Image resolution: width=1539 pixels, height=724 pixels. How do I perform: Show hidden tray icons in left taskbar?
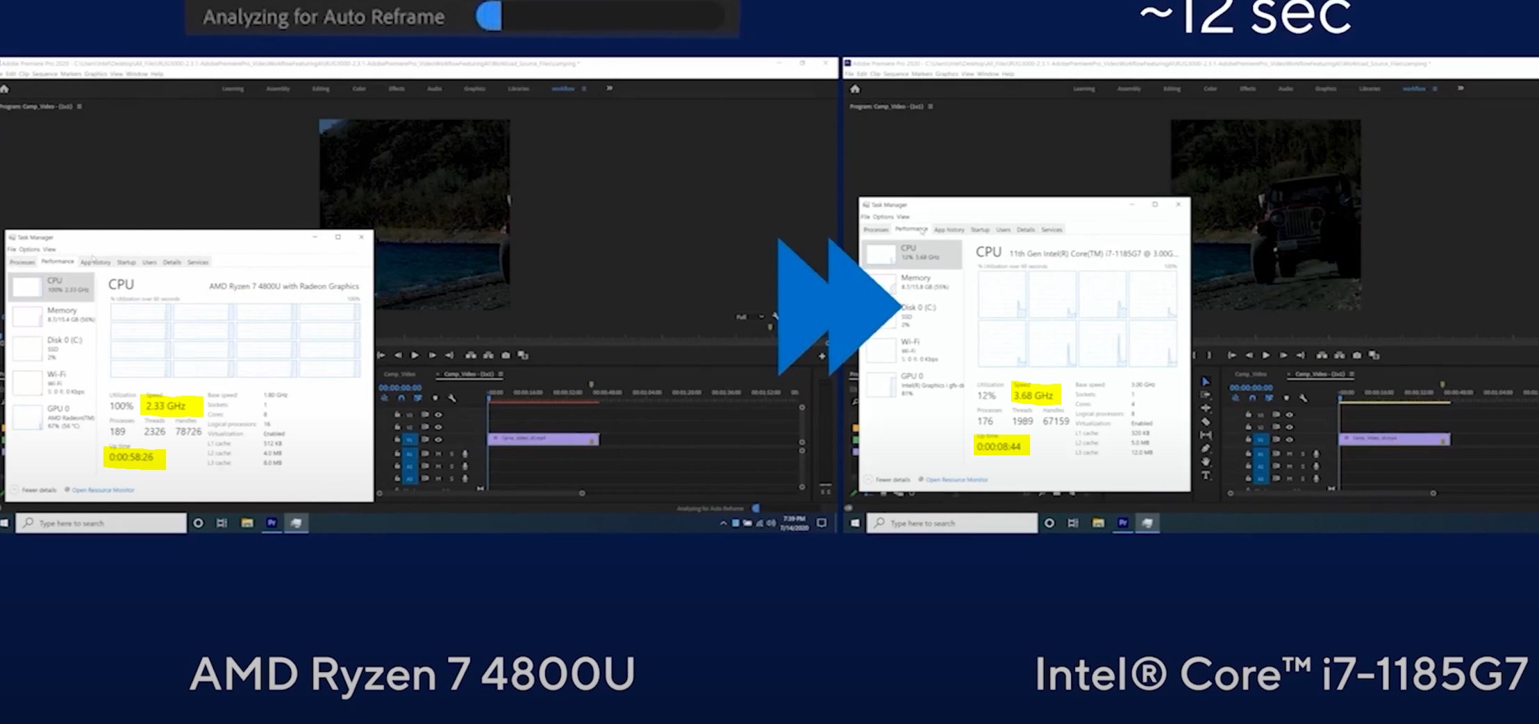(x=723, y=523)
